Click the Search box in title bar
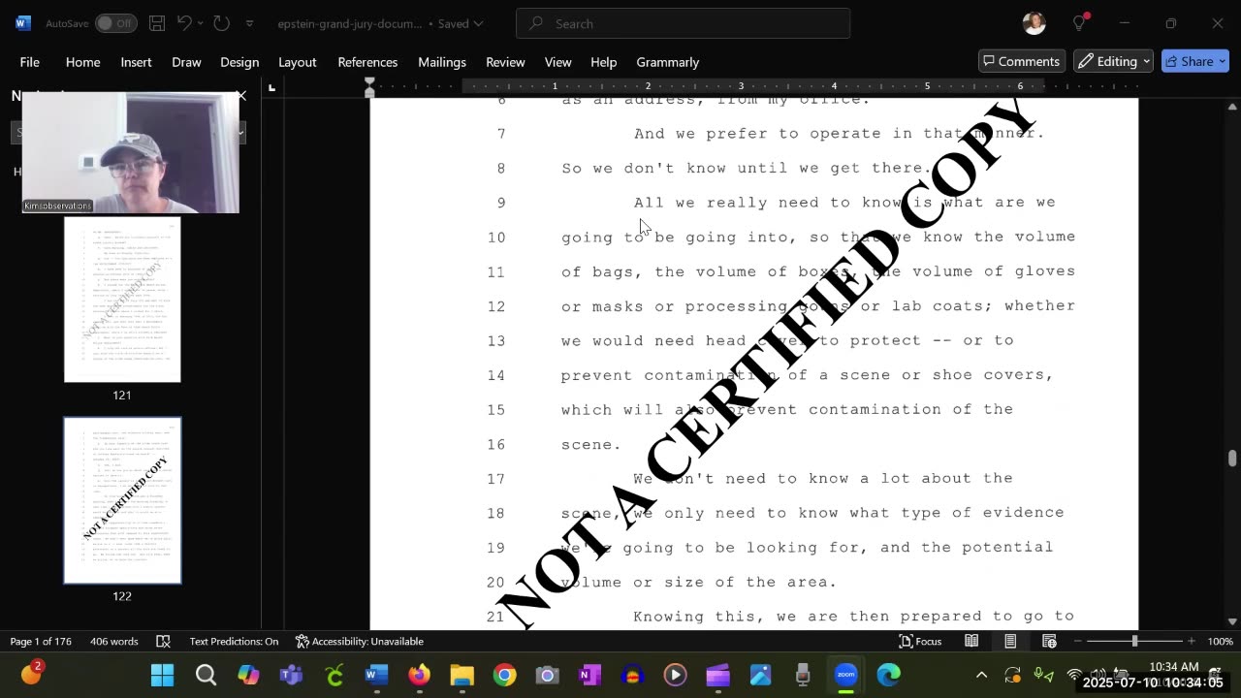The width and height of the screenshot is (1241, 698). (x=683, y=23)
